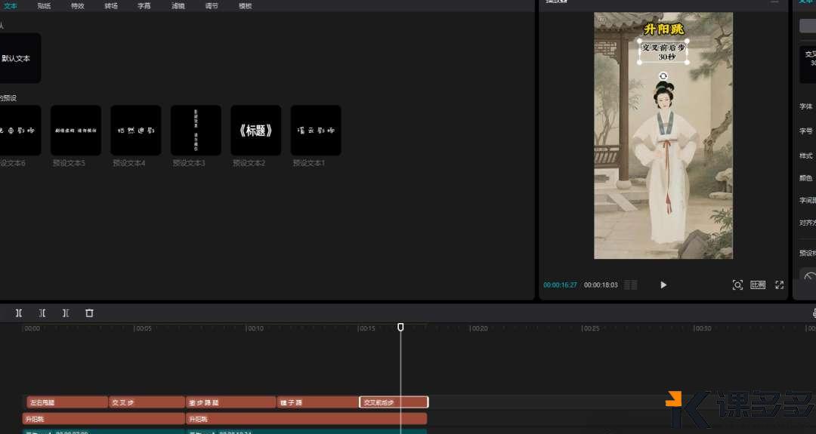This screenshot has width=816, height=434.
Task: Click the total duration 00:00:18:03
Action: (x=601, y=285)
